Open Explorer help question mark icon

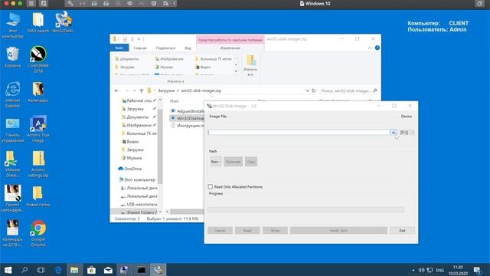click(x=377, y=48)
